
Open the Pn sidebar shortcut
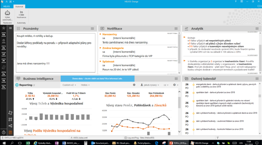(x=4, y=87)
